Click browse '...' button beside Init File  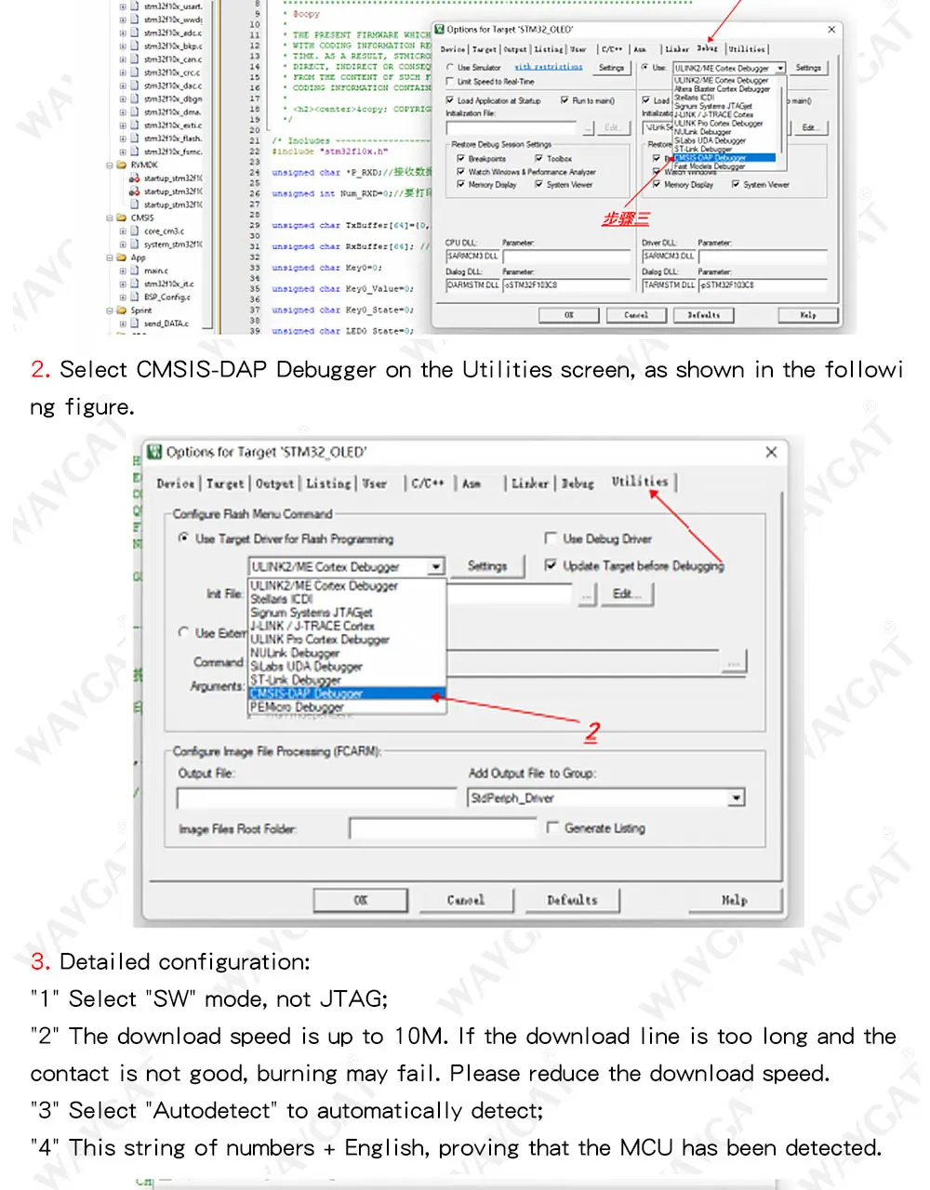pyautogui.click(x=587, y=594)
